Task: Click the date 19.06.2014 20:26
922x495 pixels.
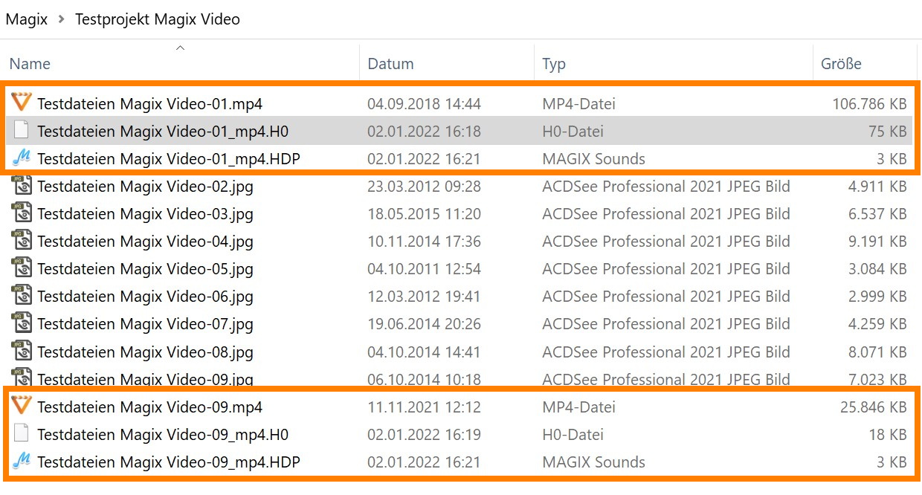Action: 424,324
